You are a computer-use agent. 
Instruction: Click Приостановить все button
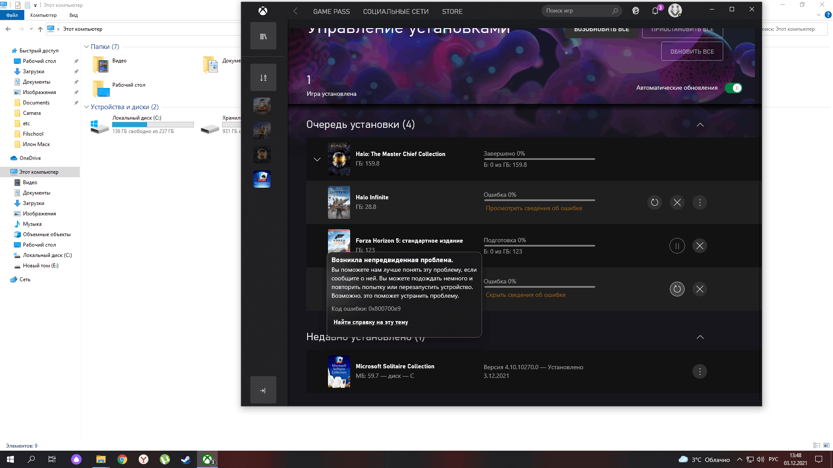(x=682, y=31)
